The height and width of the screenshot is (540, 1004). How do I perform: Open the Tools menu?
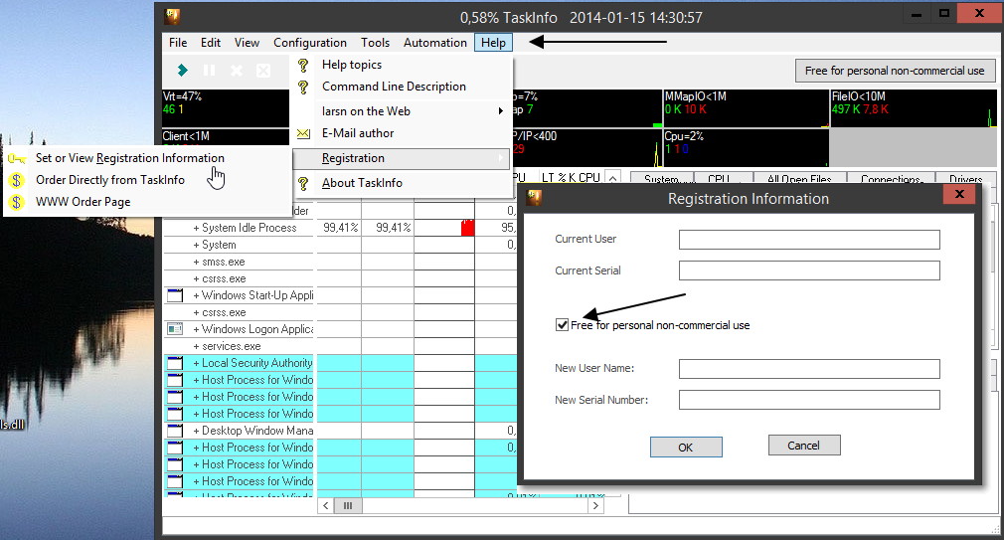[375, 43]
